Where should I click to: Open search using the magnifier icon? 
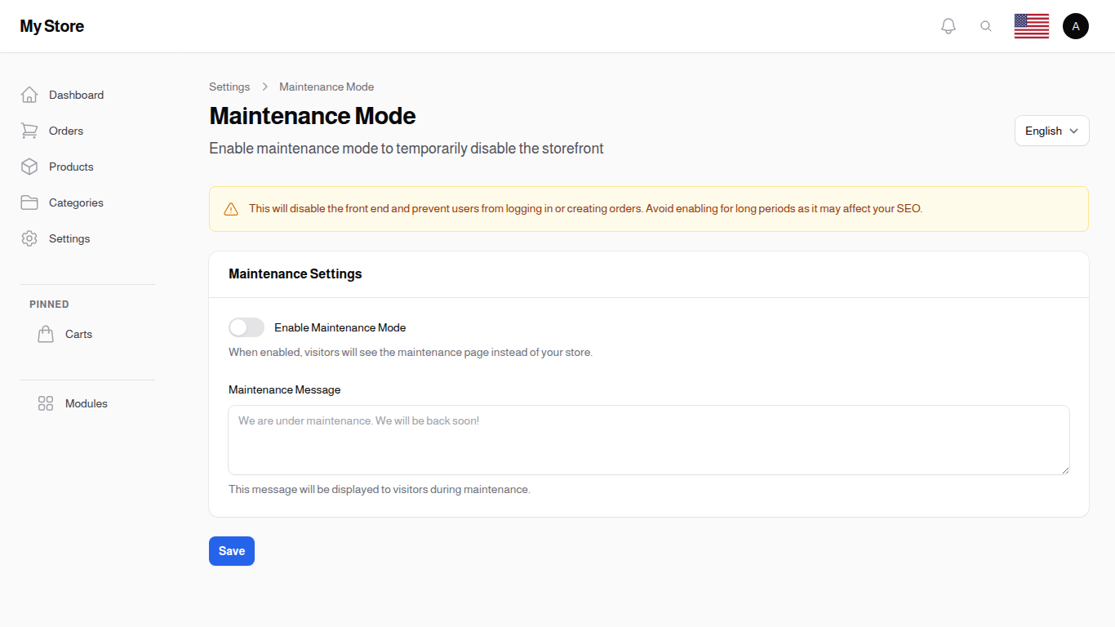[x=986, y=25]
